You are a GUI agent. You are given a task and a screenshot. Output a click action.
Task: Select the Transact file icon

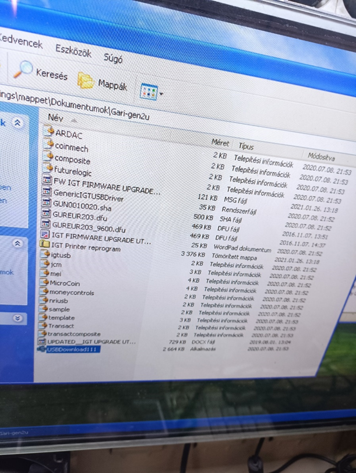point(43,325)
